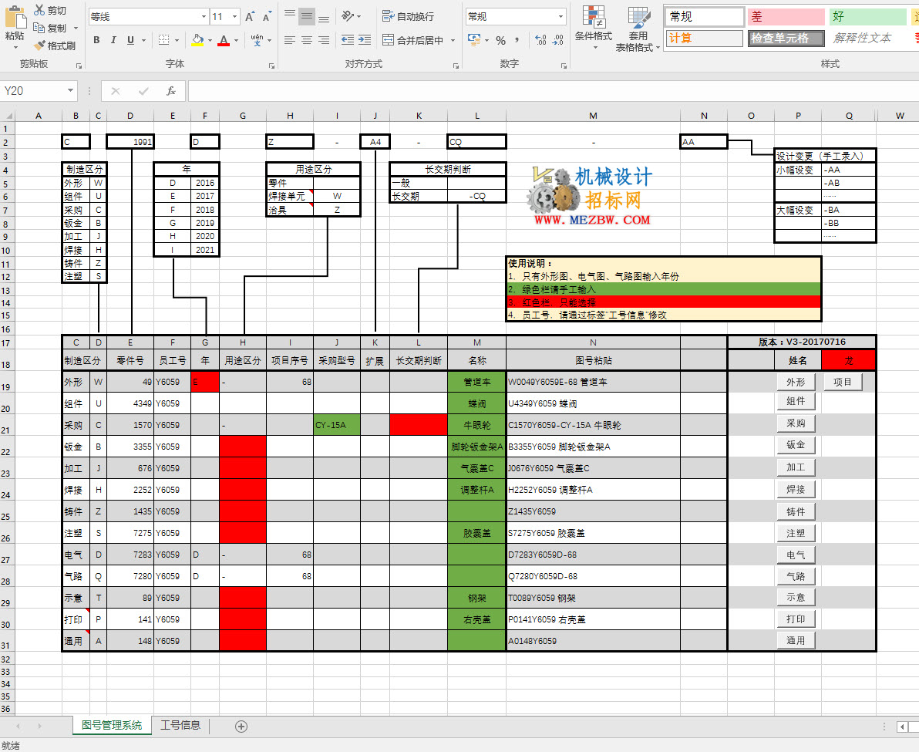Select the 常规 Normal cell style
Screen dimensions: 919x752
[x=705, y=16]
